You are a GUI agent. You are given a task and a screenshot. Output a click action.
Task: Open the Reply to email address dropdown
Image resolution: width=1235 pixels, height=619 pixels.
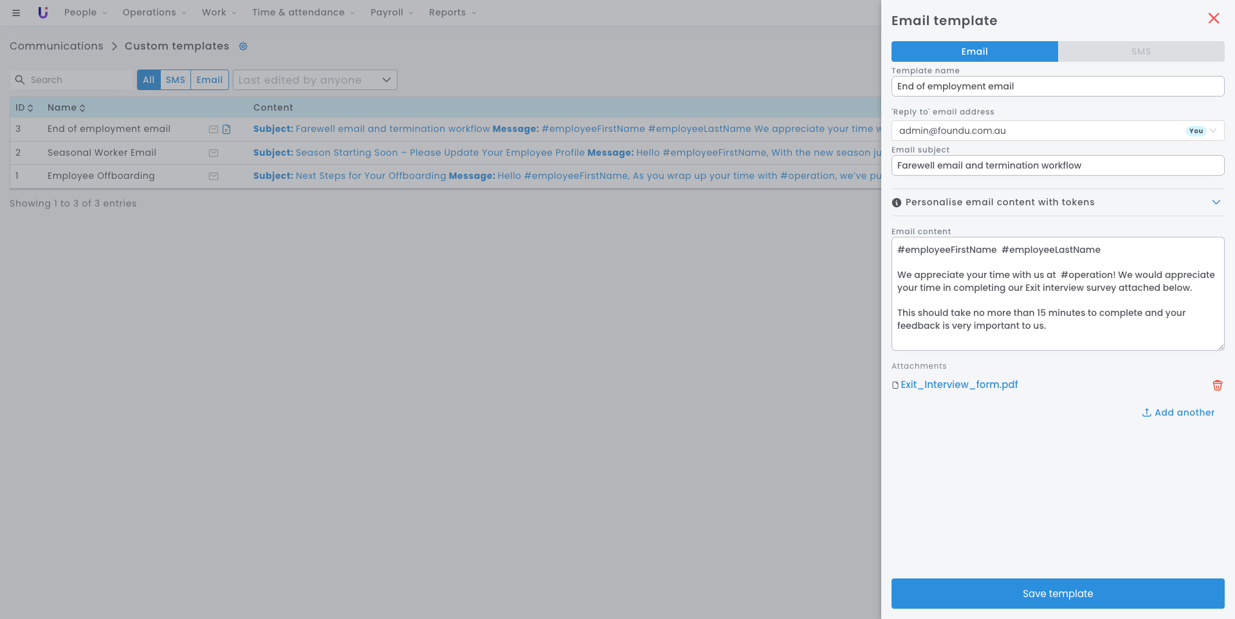(x=1057, y=131)
